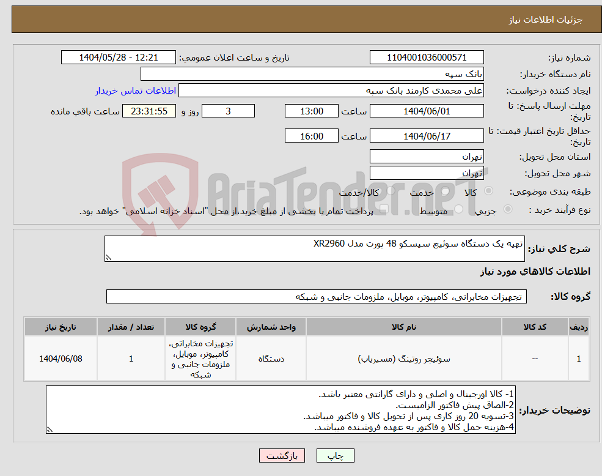Click the buyer notes text area

(x=281, y=410)
